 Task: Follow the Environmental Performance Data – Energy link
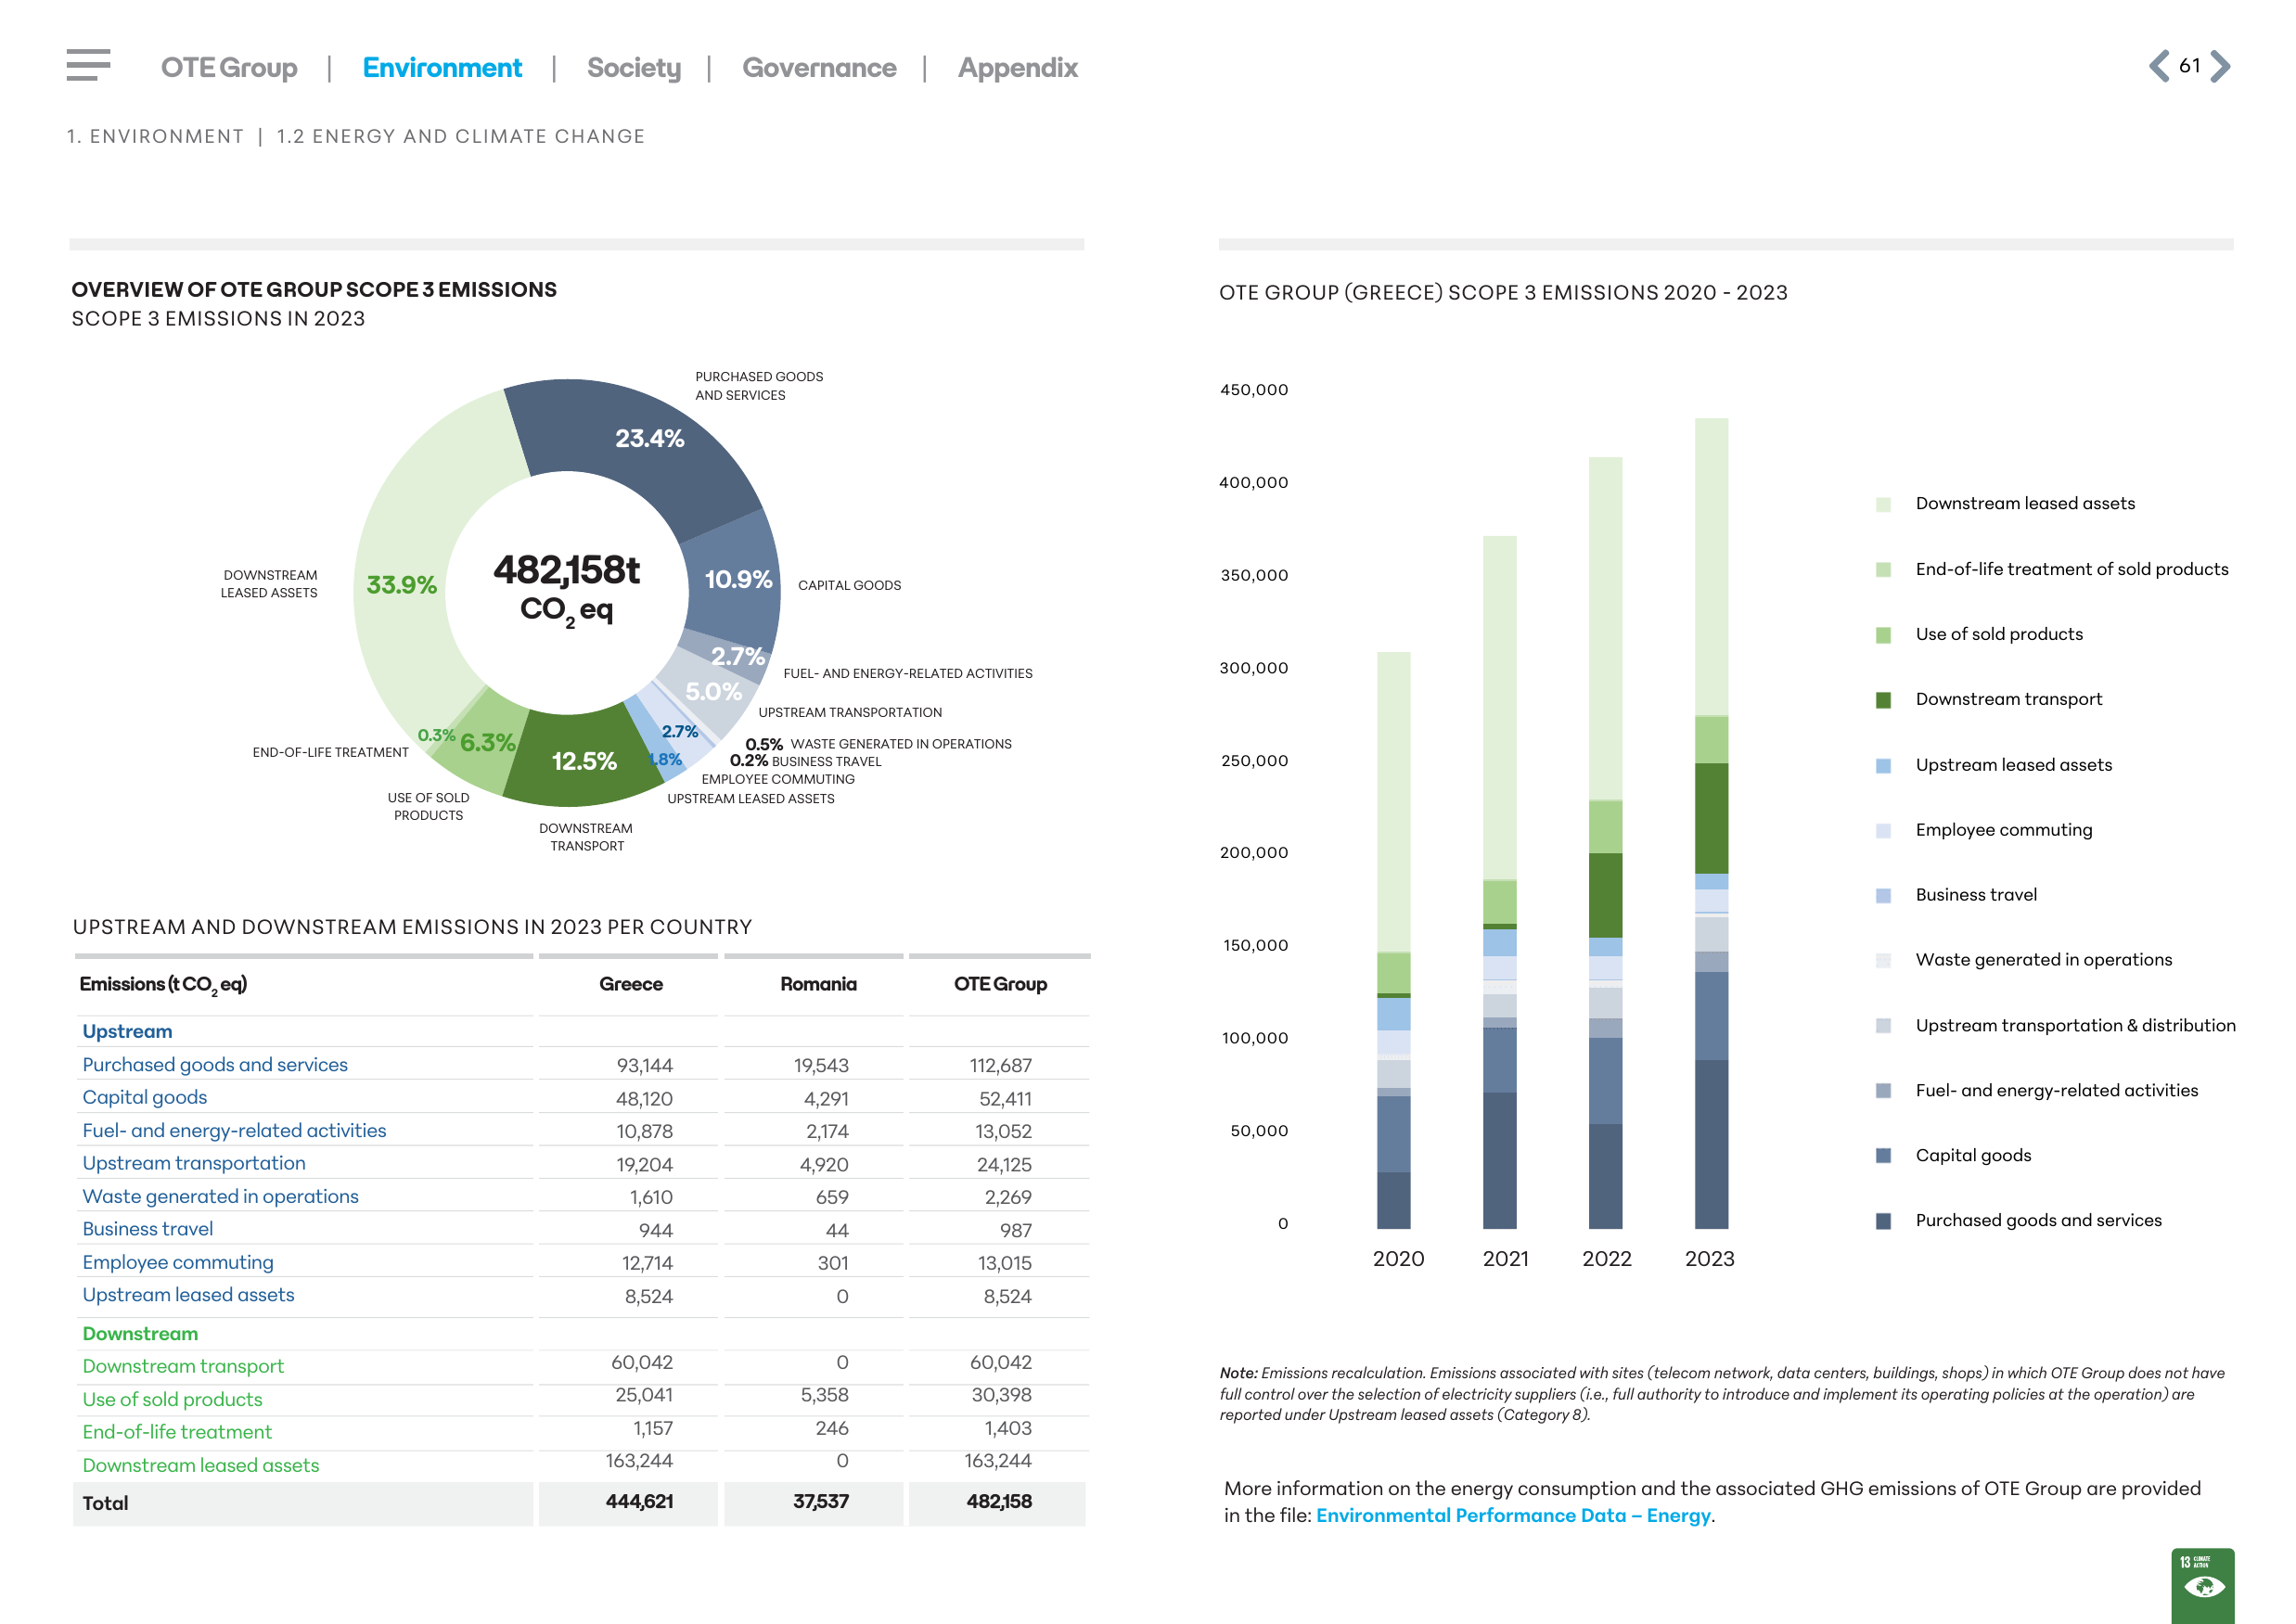pyautogui.click(x=1513, y=1515)
